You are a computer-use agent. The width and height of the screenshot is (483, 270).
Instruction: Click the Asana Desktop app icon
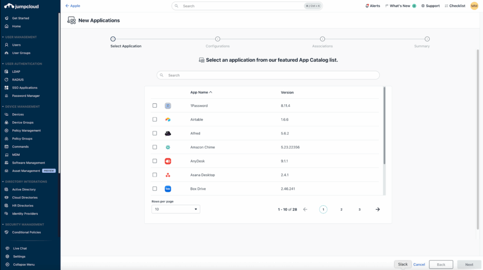pyautogui.click(x=167, y=175)
